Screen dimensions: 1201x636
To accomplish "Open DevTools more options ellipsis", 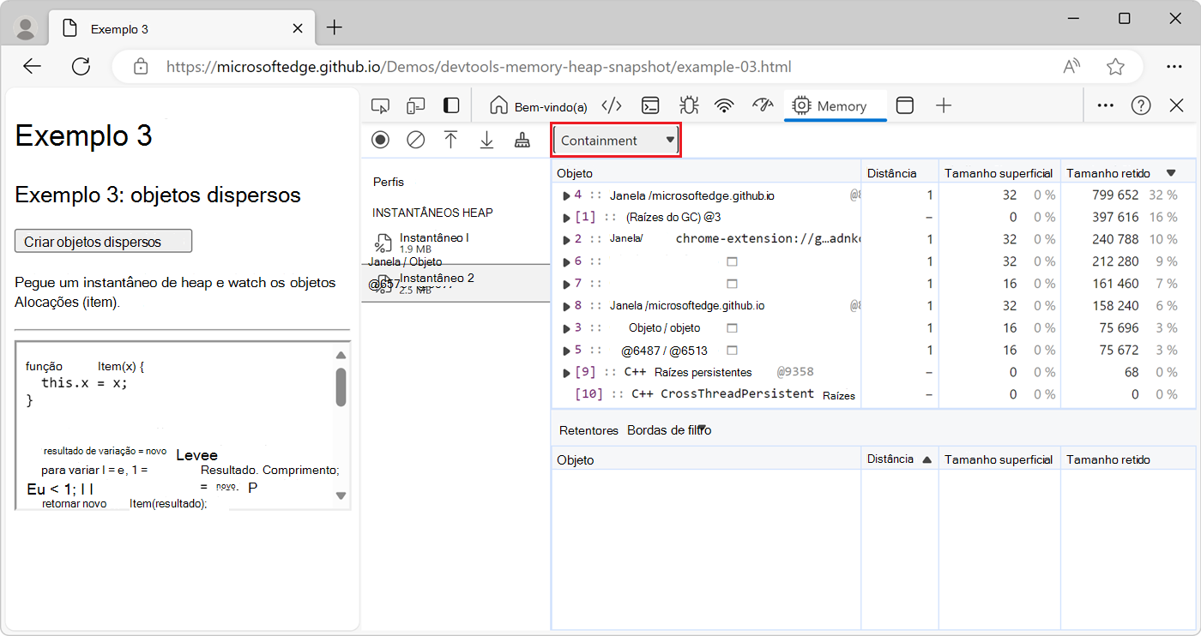I will 1106,105.
